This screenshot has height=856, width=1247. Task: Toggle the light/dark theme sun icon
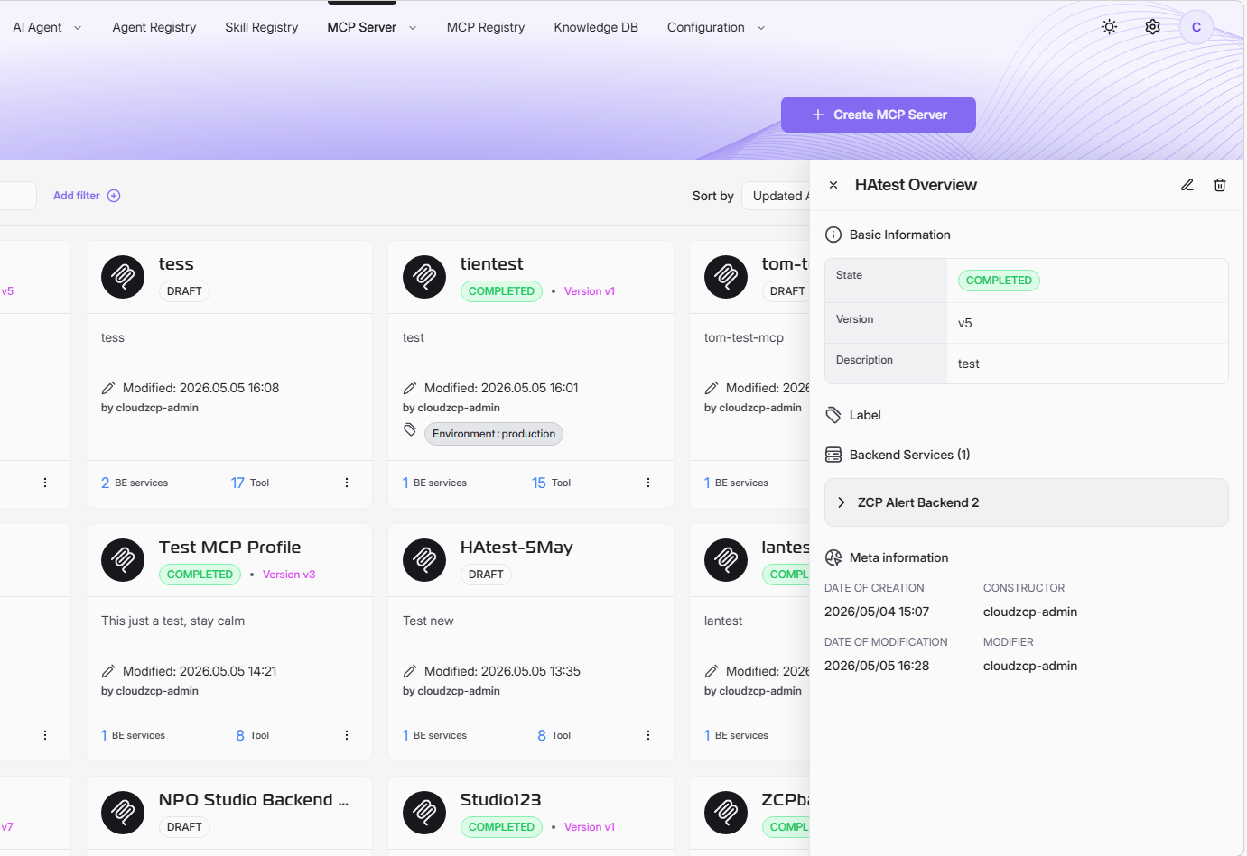[x=1110, y=27]
